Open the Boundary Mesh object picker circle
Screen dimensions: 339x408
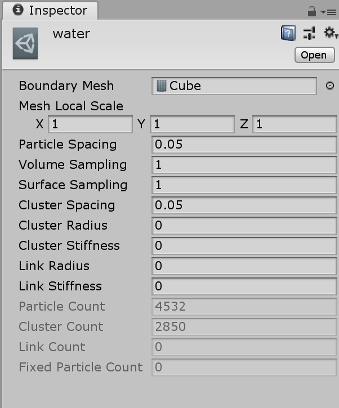click(x=330, y=86)
